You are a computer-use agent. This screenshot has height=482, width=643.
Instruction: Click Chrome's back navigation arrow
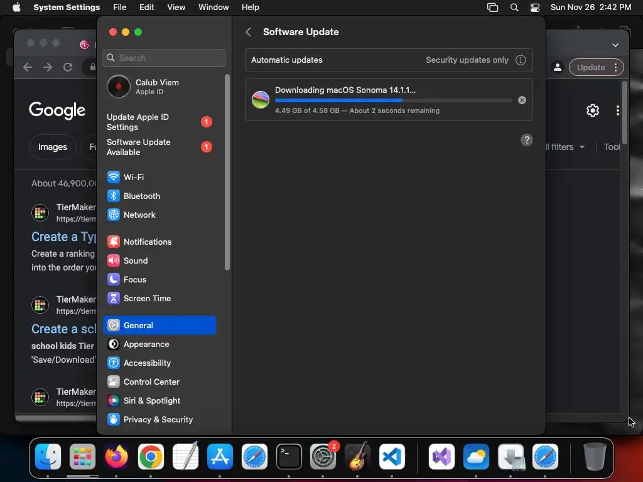[28, 68]
